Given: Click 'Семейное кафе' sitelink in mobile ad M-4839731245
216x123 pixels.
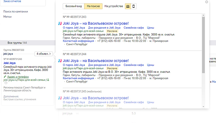Looking at the screenshot, I should [134, 102].
